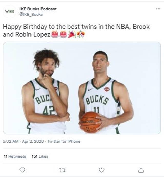Click the @IKE_Bucks handle

[x=31, y=15]
